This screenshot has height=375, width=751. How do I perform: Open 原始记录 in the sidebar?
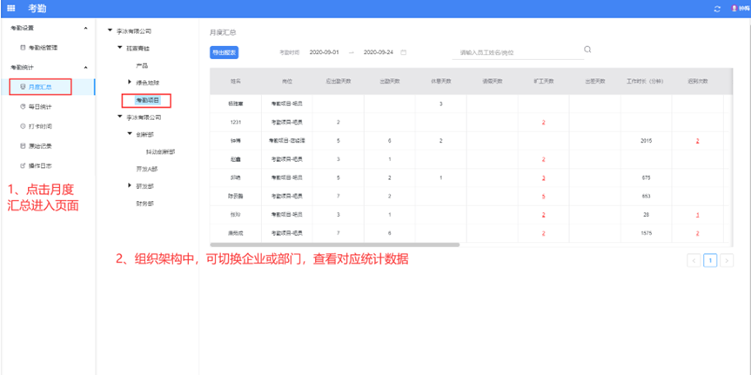pos(40,145)
